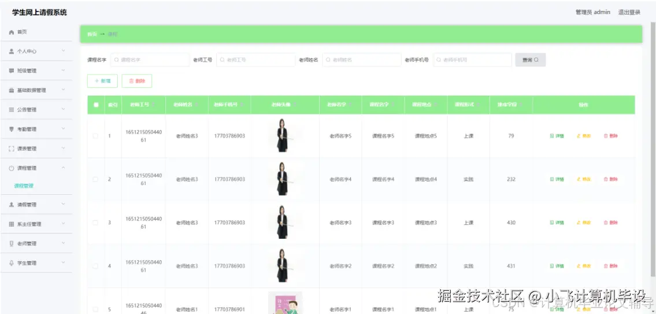
Task: Click the briefcase icon beside 基础数据管理
Action: click(12, 90)
